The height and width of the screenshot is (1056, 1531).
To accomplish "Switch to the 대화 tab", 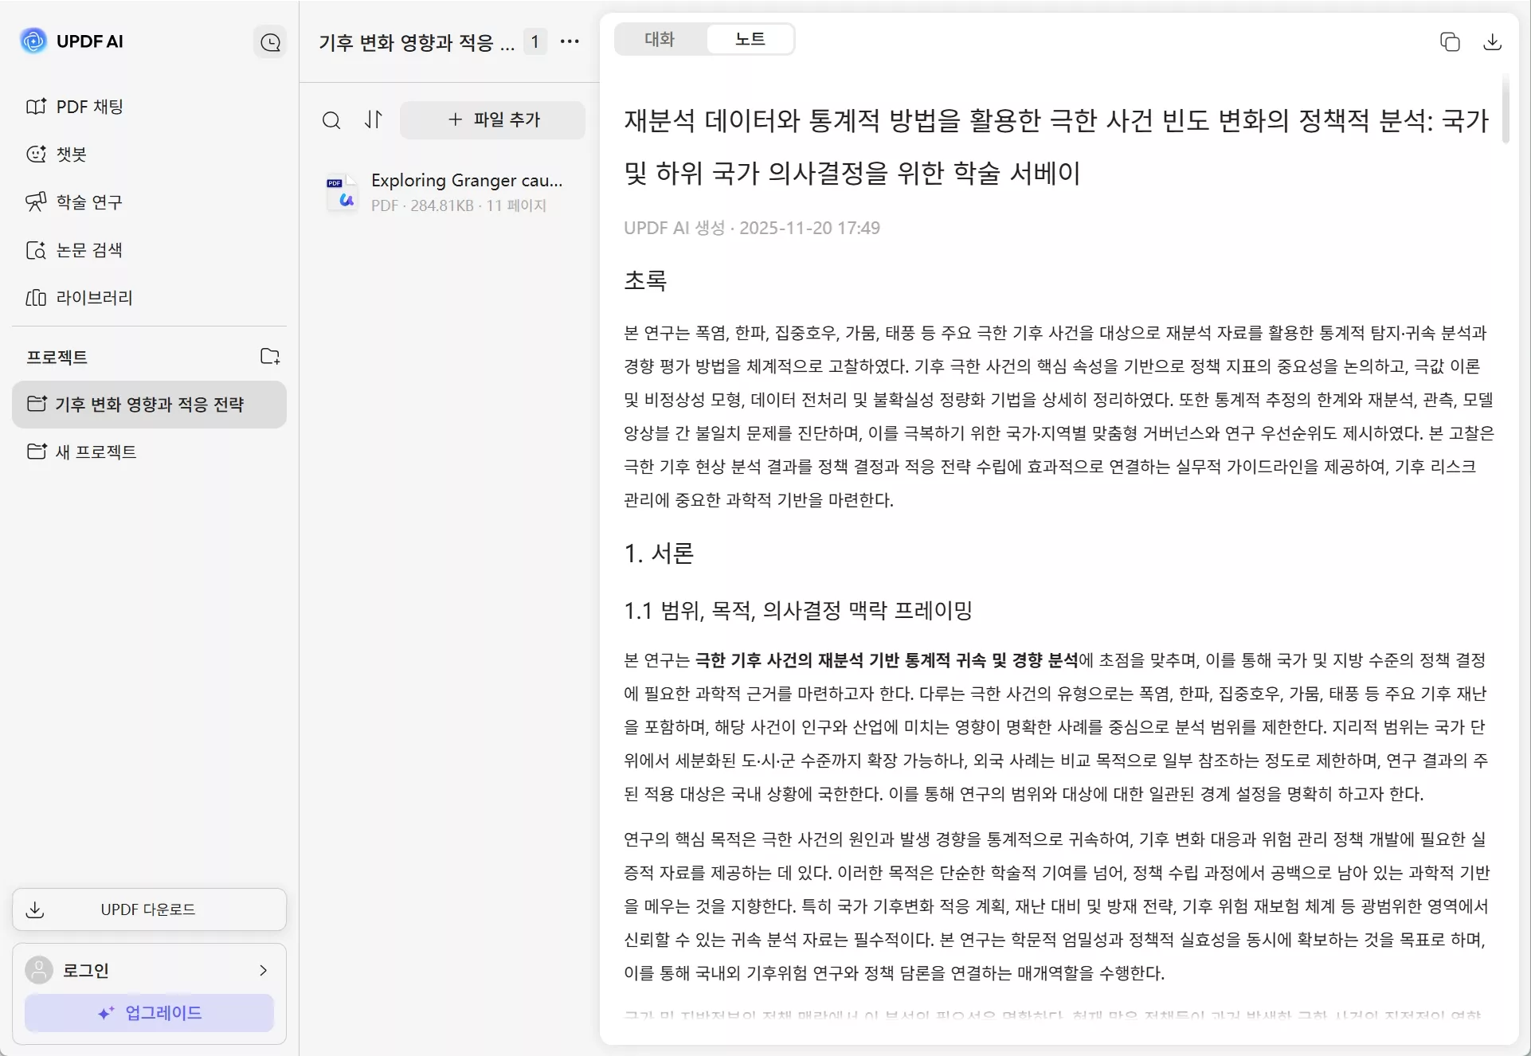I will 659,37.
